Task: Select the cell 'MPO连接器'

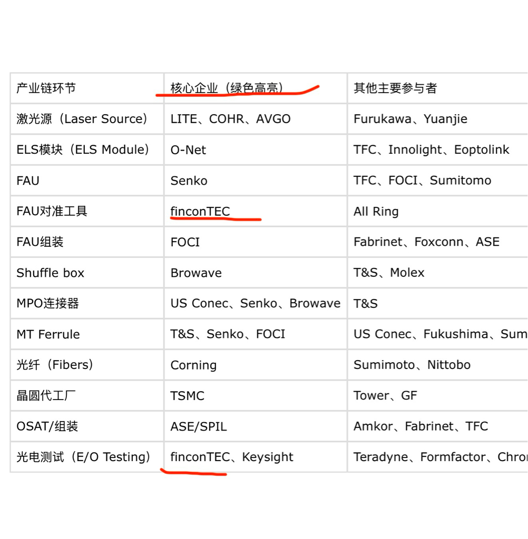Action: (87, 303)
